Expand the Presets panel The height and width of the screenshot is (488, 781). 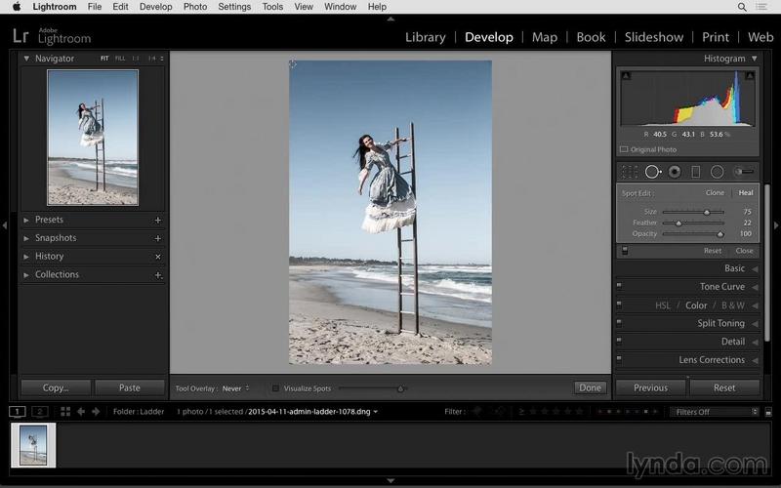tap(26, 220)
